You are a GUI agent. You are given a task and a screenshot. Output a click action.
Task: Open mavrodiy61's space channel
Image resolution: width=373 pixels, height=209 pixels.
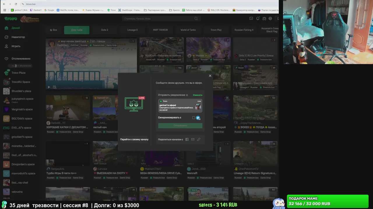(23, 173)
